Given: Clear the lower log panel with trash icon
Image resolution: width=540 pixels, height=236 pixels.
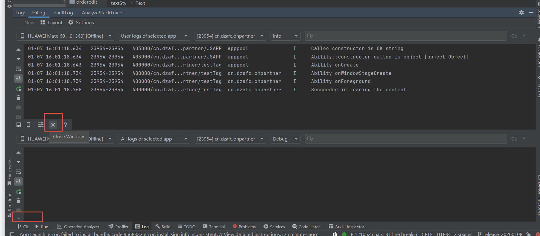Looking at the screenshot, I should 18,201.
